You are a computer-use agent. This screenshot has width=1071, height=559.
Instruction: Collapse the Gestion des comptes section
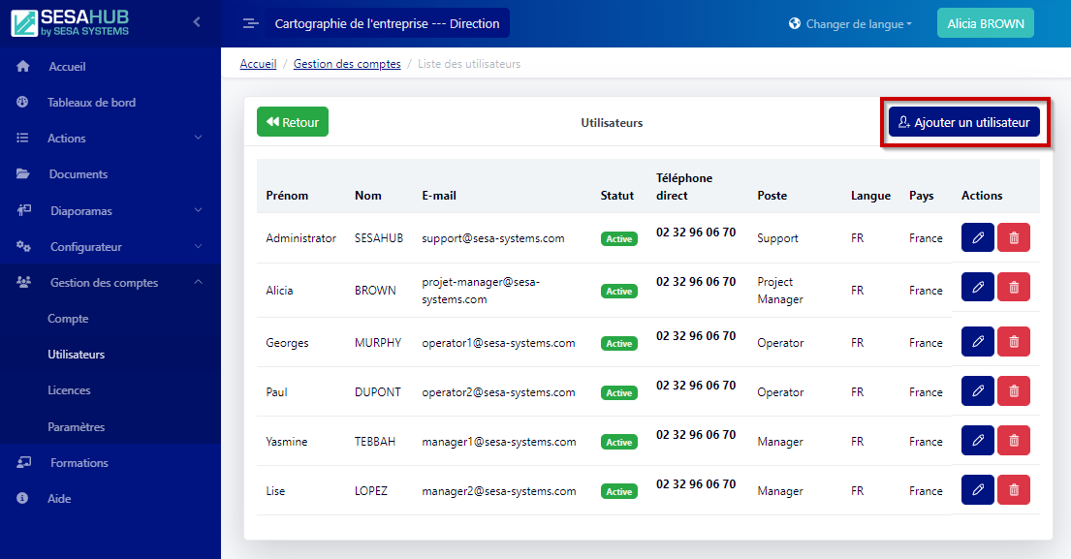pyautogui.click(x=110, y=283)
